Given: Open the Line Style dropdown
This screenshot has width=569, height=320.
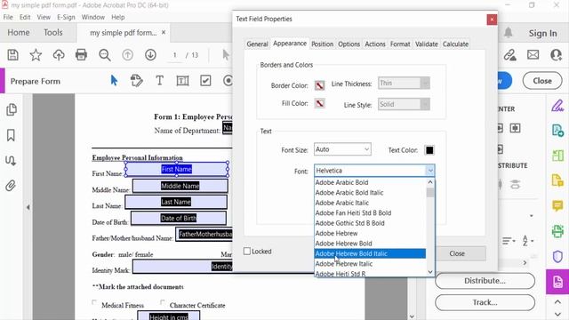Looking at the screenshot, I should click(404, 105).
